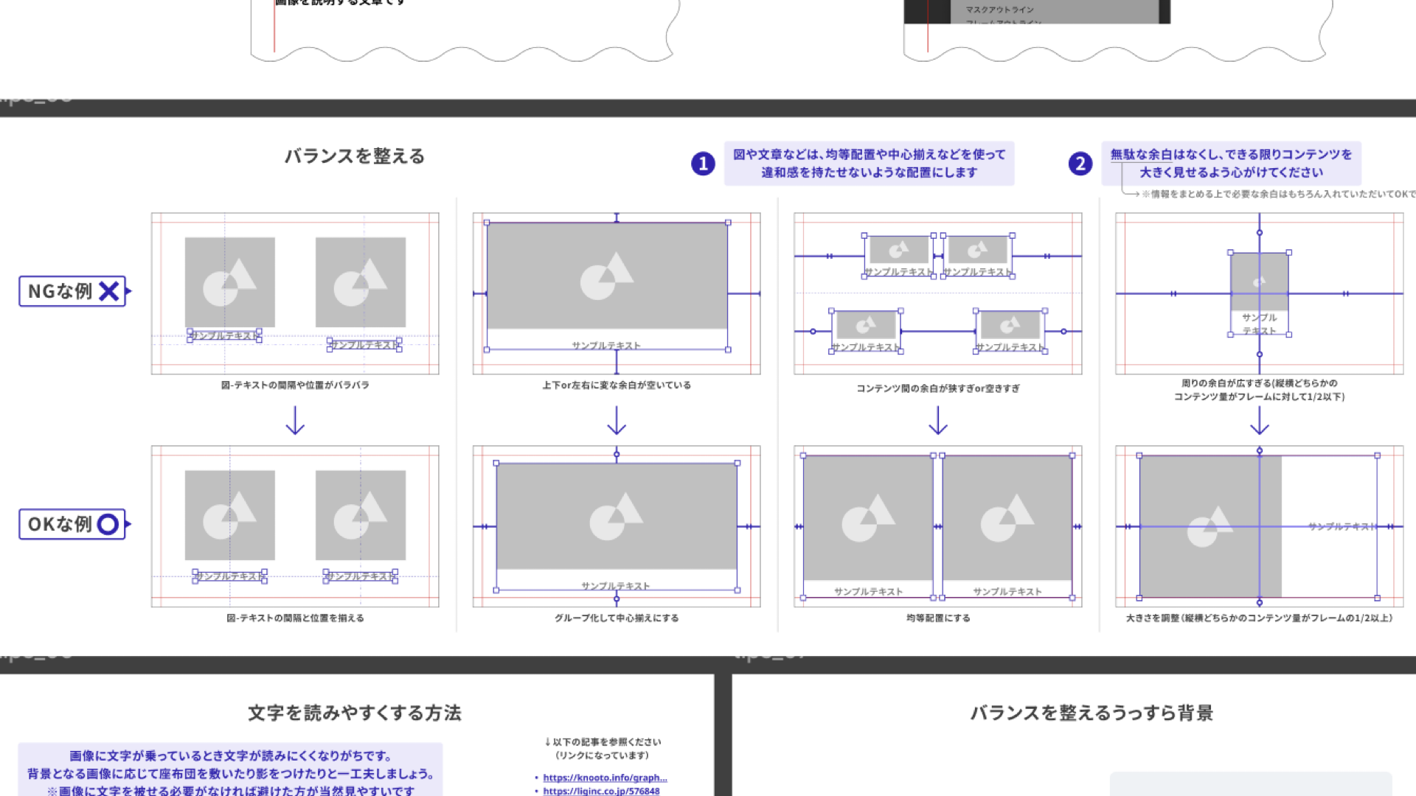
Task: Click the down arrow under 図-テキストの間隔や位置がバラバラ
Action: coord(295,421)
